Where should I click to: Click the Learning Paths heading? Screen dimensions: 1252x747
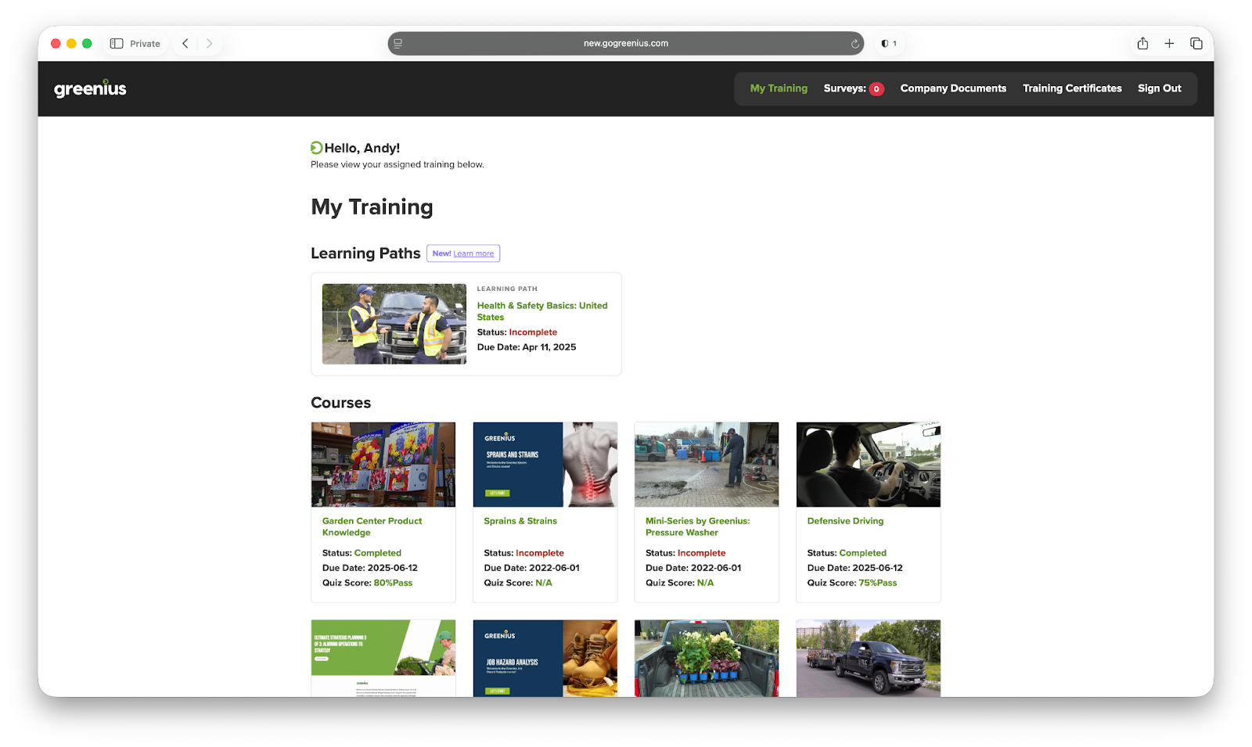[x=365, y=253]
